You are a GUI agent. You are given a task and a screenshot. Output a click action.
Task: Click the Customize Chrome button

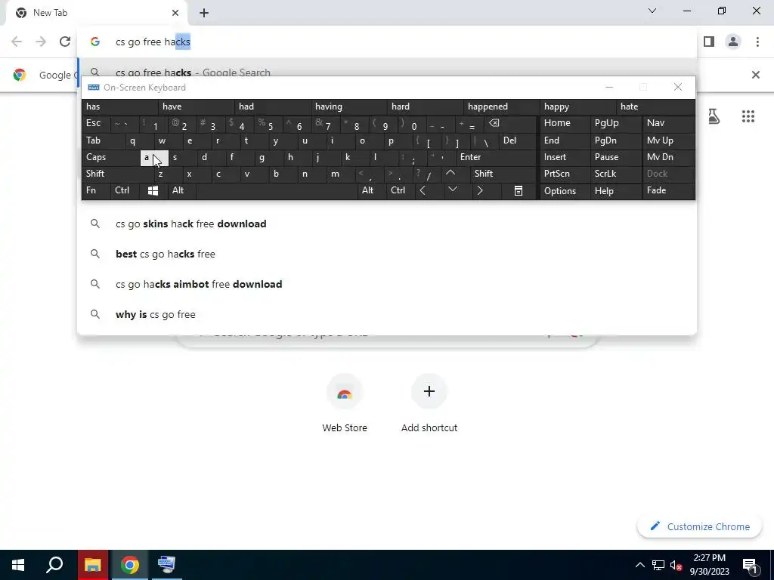tap(699, 526)
